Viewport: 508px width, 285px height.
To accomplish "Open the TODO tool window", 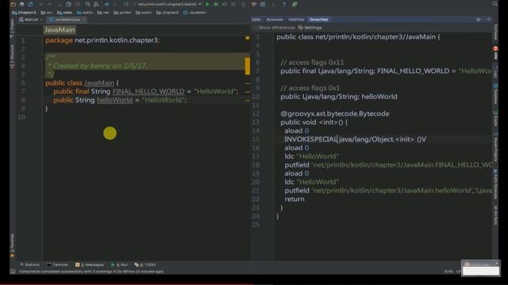I will [x=145, y=264].
